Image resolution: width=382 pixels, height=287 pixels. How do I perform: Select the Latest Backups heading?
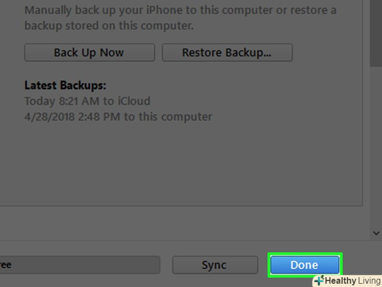[x=65, y=85]
